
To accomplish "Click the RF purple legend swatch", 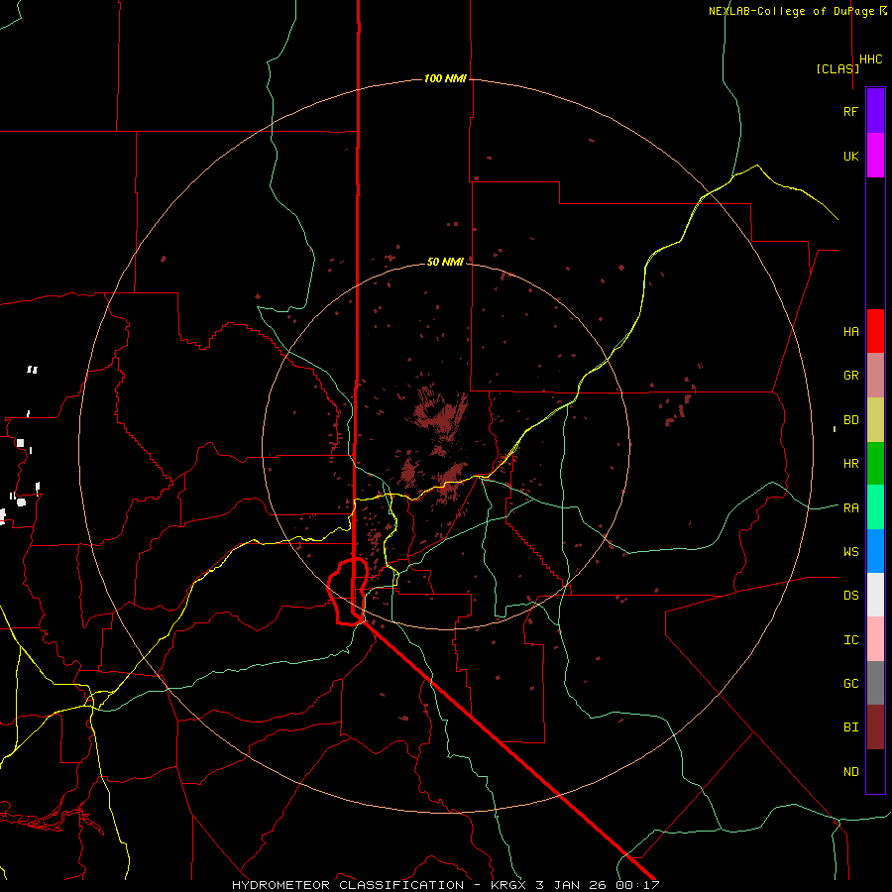I will click(875, 111).
